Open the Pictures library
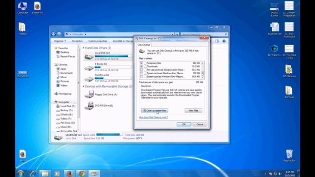Viewport: 315px width, 177px height. (64, 81)
